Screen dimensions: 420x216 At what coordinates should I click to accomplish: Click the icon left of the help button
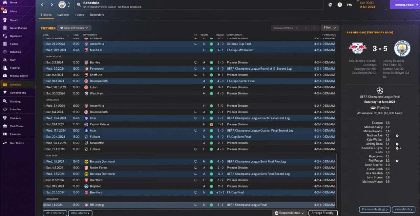330,5
